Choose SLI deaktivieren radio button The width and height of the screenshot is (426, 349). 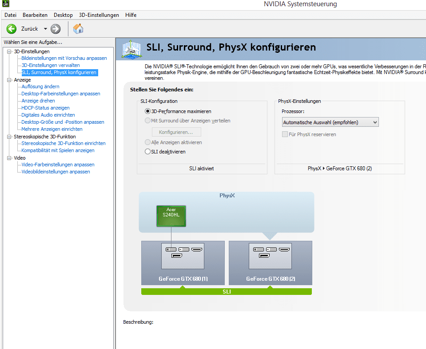(x=147, y=151)
